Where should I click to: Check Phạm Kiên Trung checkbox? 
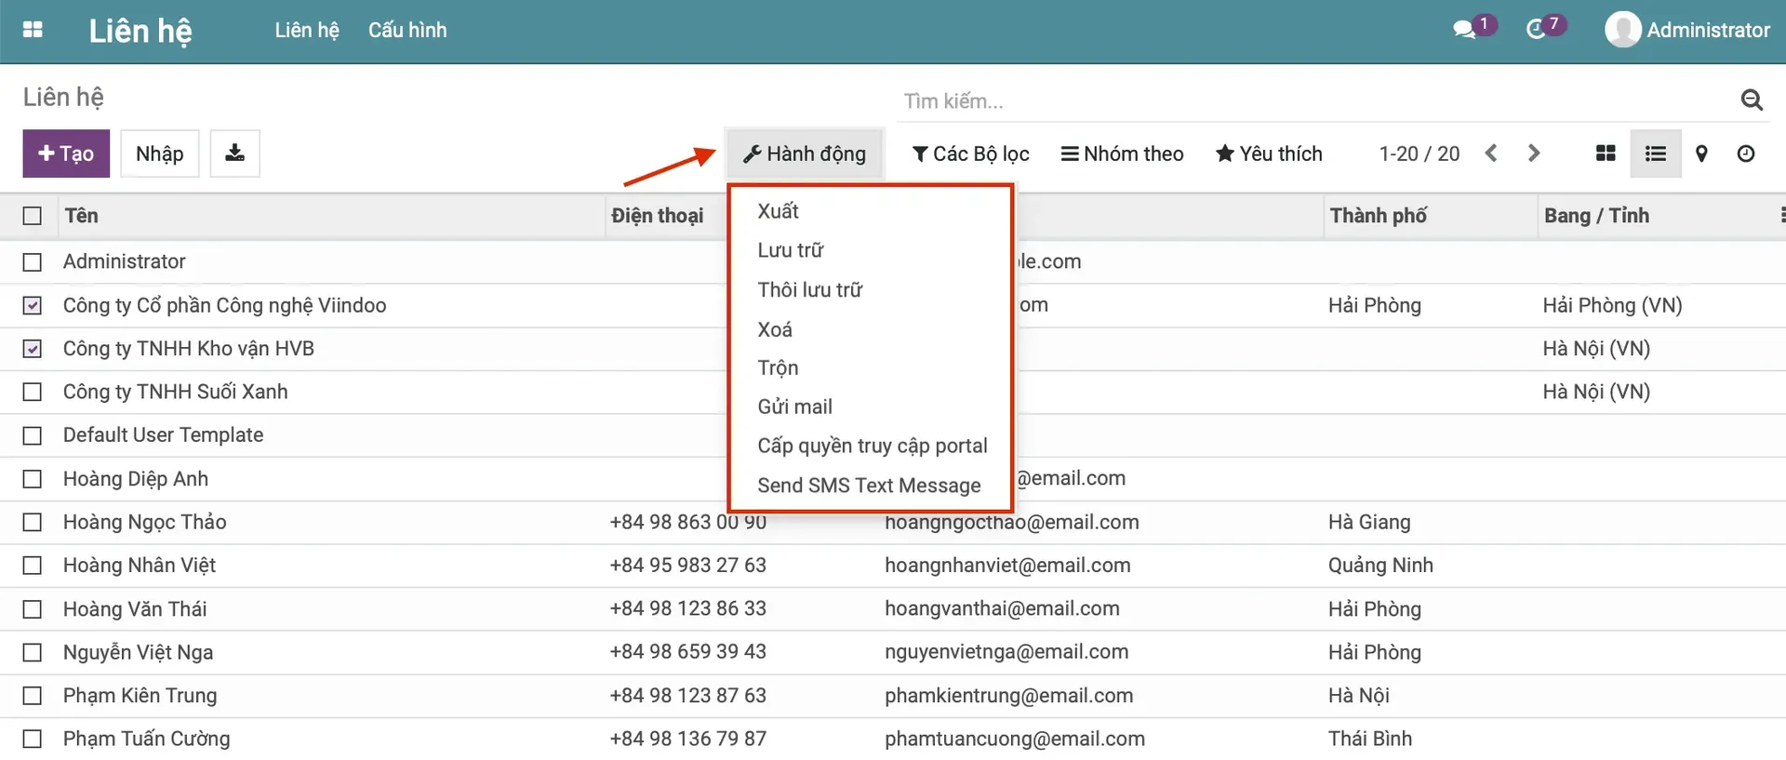pyautogui.click(x=33, y=696)
